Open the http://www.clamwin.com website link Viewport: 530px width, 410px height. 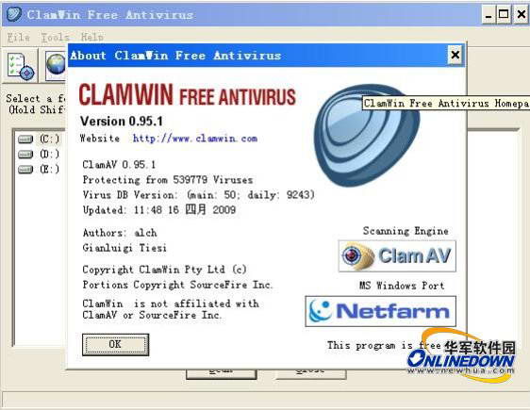click(195, 139)
